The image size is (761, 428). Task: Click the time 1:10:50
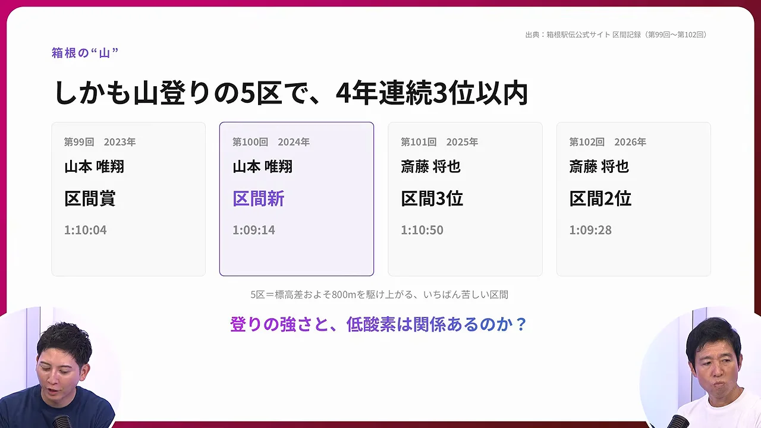click(422, 230)
